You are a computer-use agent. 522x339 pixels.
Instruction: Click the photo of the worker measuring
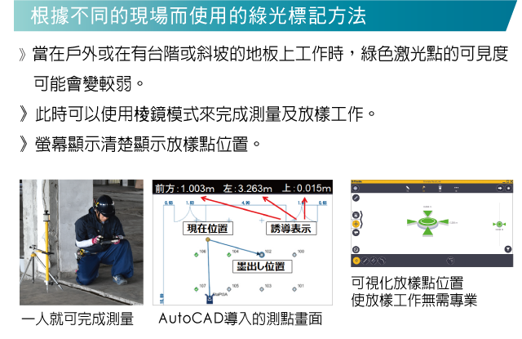(82, 243)
